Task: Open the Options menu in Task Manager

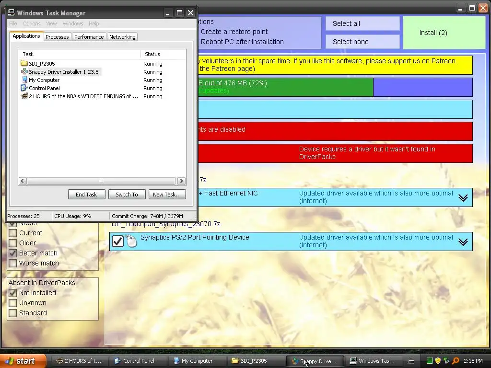Action: [x=31, y=23]
